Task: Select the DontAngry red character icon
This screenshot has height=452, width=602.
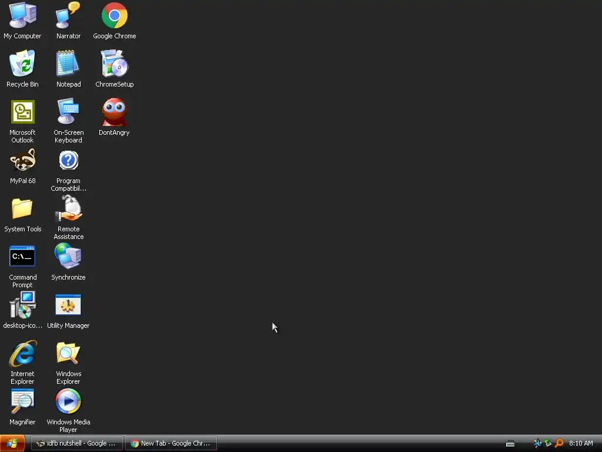Action: tap(115, 112)
